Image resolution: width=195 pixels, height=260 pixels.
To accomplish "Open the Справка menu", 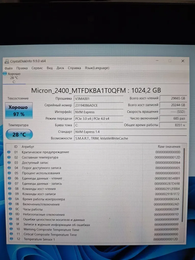I will [x=74, y=68].
